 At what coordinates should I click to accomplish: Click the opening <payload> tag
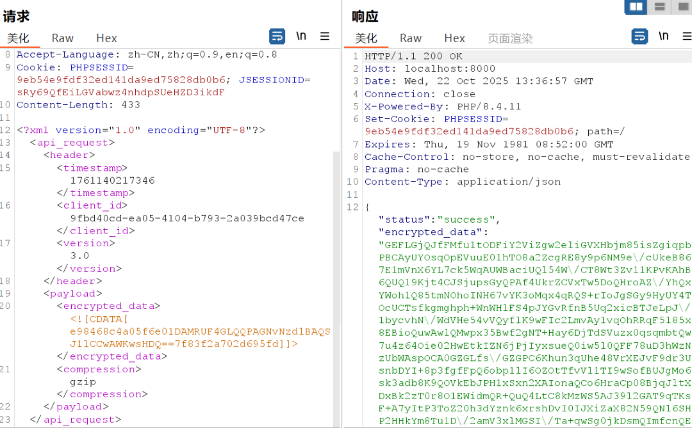pos(73,294)
